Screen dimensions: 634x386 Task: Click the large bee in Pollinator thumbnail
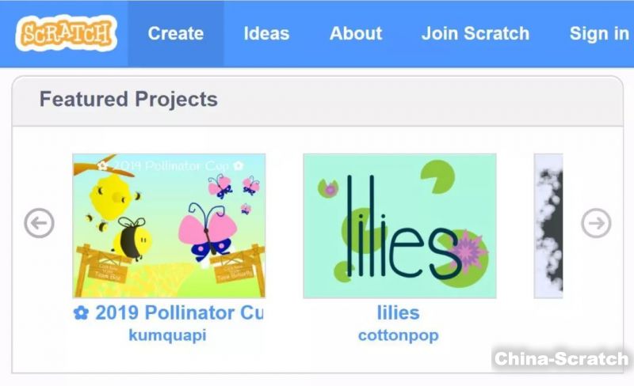click(x=128, y=236)
